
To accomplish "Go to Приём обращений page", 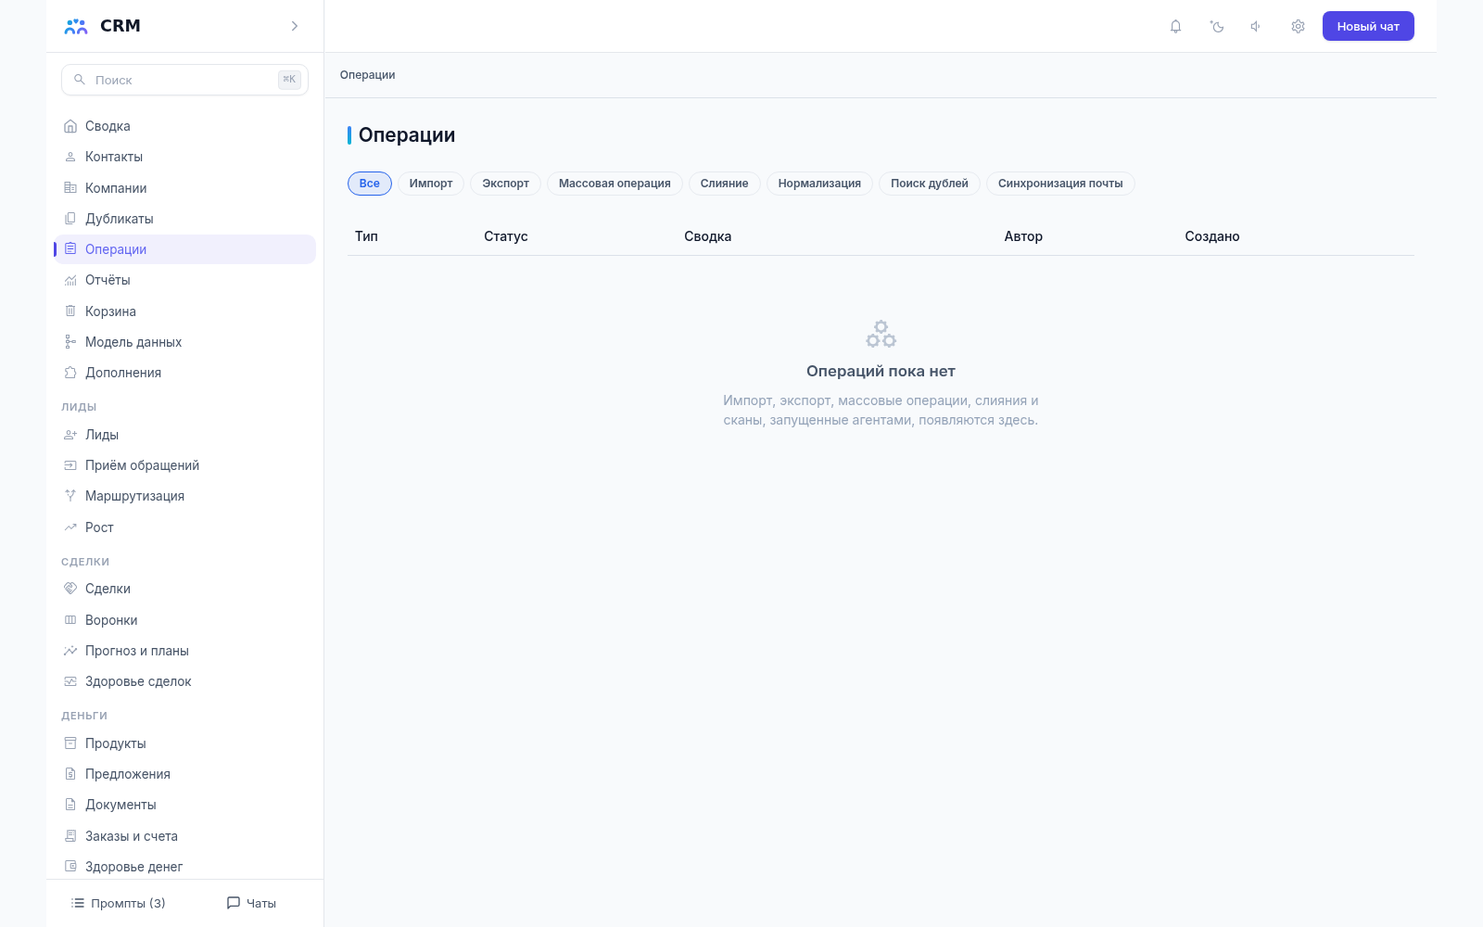I will tap(184, 465).
